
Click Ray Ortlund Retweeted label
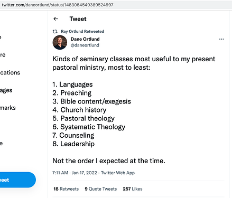(82, 32)
